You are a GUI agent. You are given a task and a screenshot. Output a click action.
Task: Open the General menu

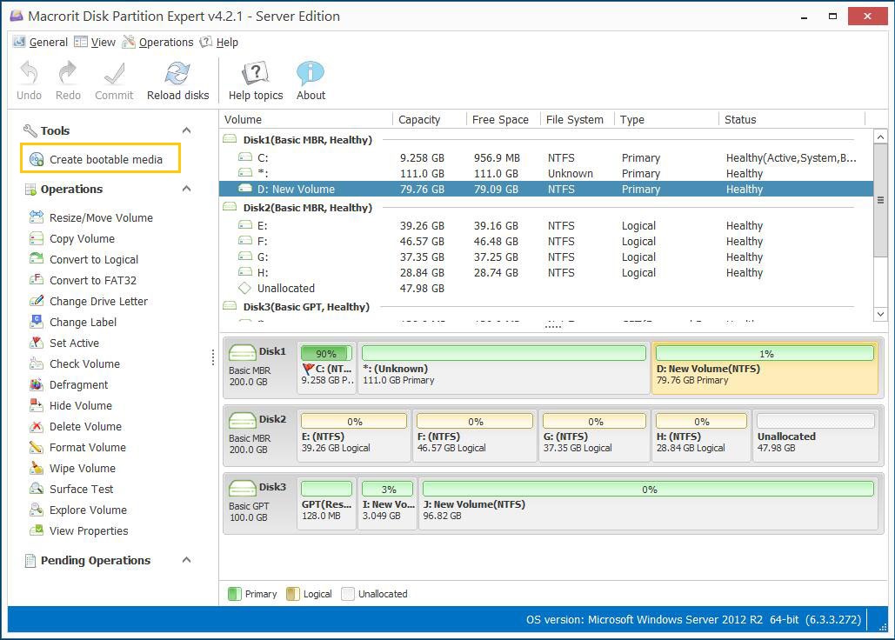[x=40, y=42]
